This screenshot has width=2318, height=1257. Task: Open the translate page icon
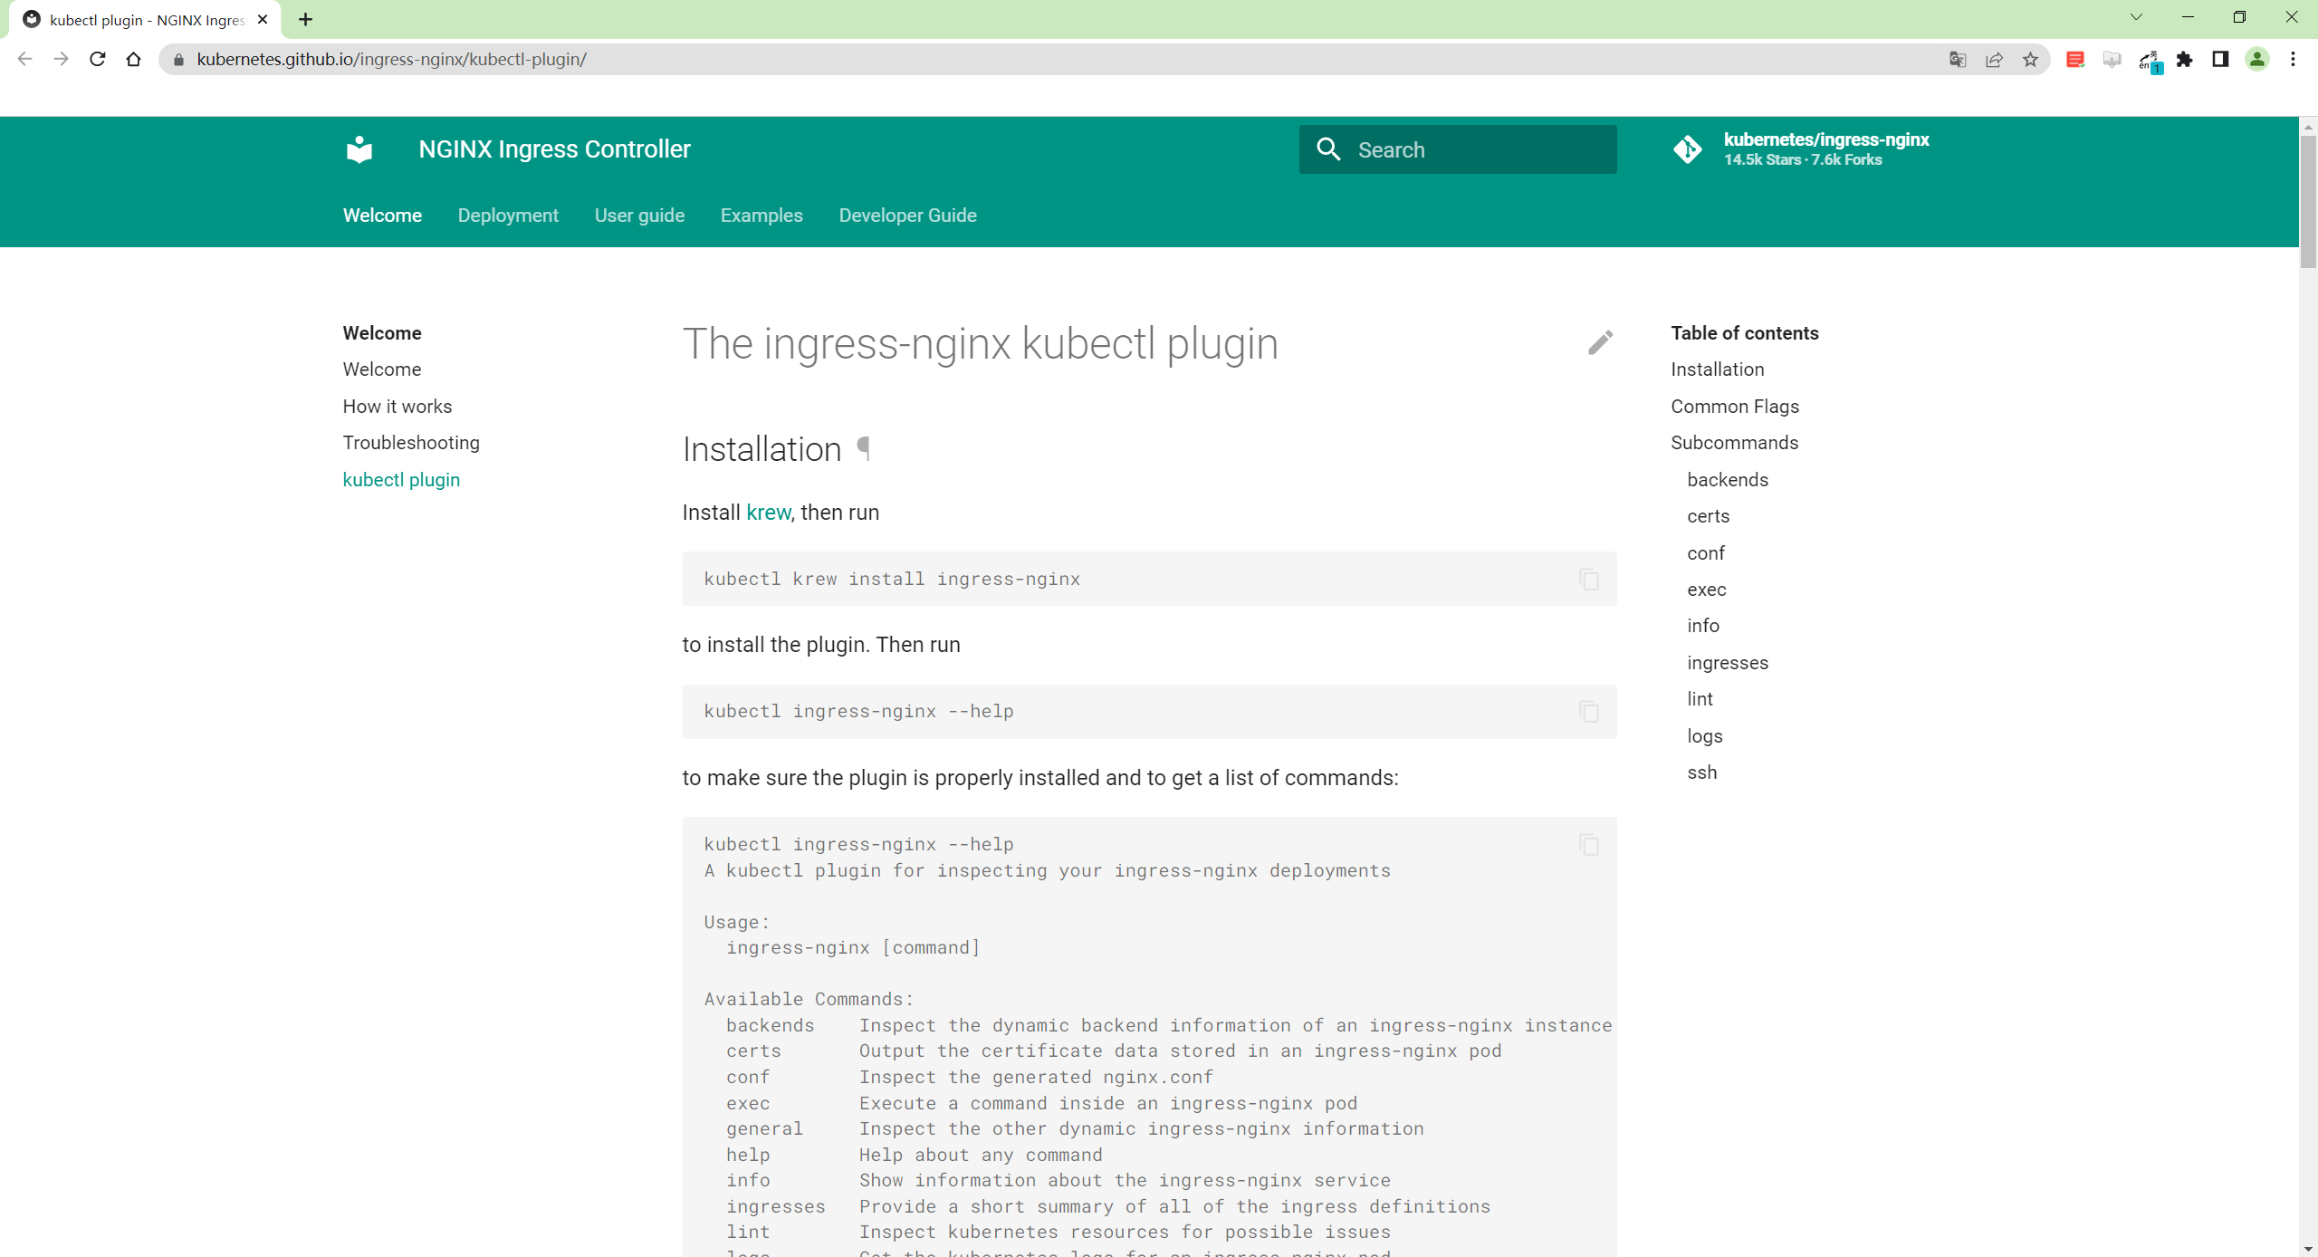1958,60
